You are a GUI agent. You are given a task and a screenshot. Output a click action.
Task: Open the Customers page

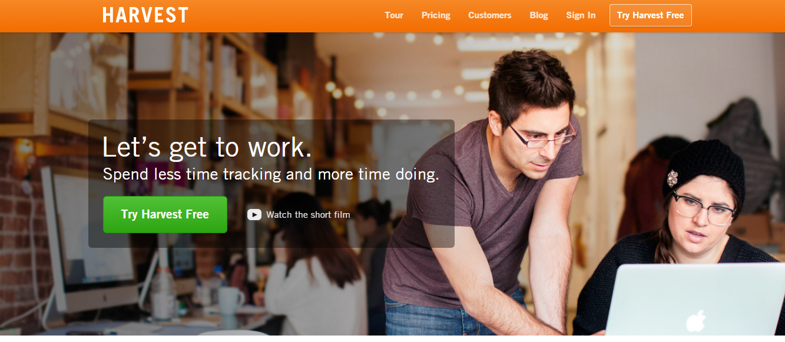click(490, 15)
